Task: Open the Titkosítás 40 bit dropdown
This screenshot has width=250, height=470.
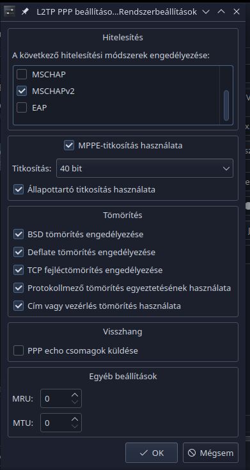Action: pos(145,168)
